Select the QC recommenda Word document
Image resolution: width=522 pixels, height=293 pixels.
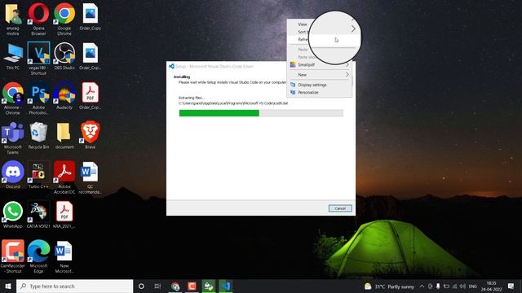91,177
